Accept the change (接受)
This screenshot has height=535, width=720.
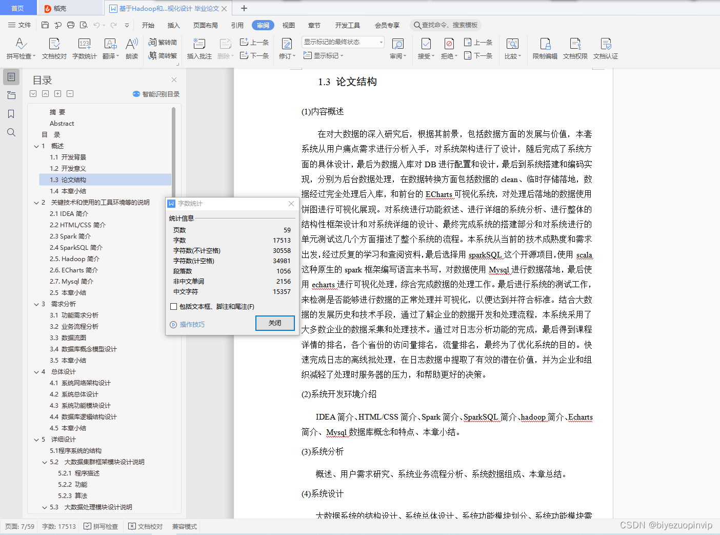pyautogui.click(x=426, y=49)
